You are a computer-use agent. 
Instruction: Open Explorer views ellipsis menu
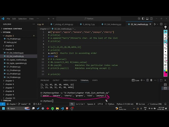34,24
